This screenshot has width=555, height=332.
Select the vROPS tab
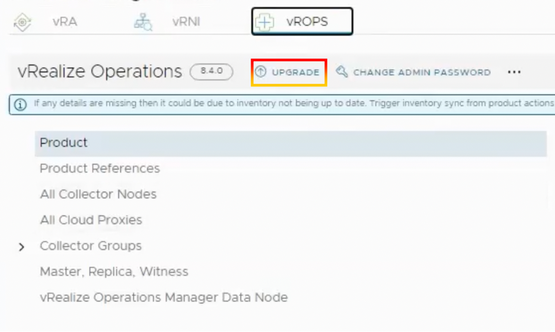[307, 23]
